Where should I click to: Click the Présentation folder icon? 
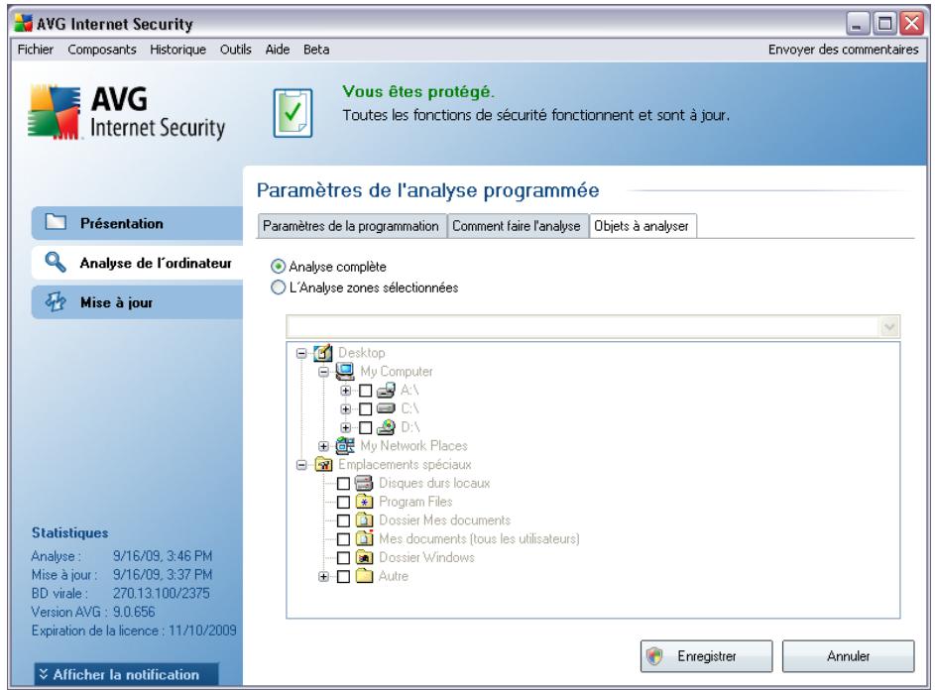click(57, 222)
